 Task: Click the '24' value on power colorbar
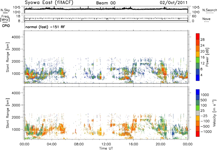pyautogui.click(x=202, y=45)
